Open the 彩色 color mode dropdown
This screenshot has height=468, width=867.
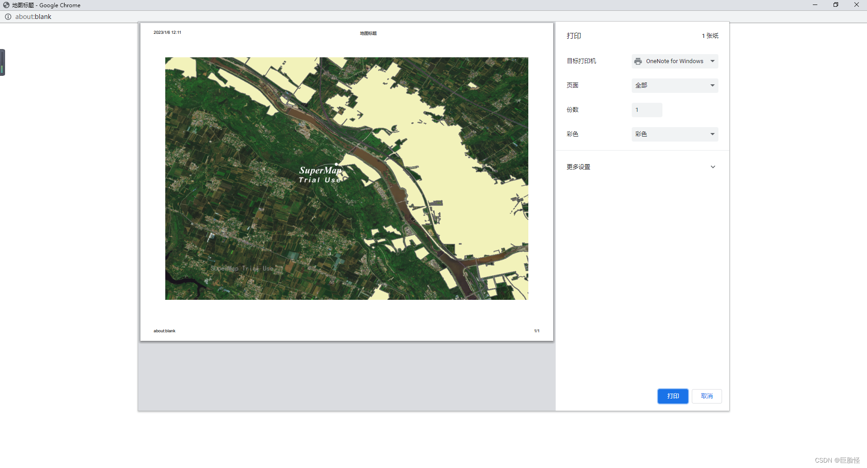click(x=675, y=134)
